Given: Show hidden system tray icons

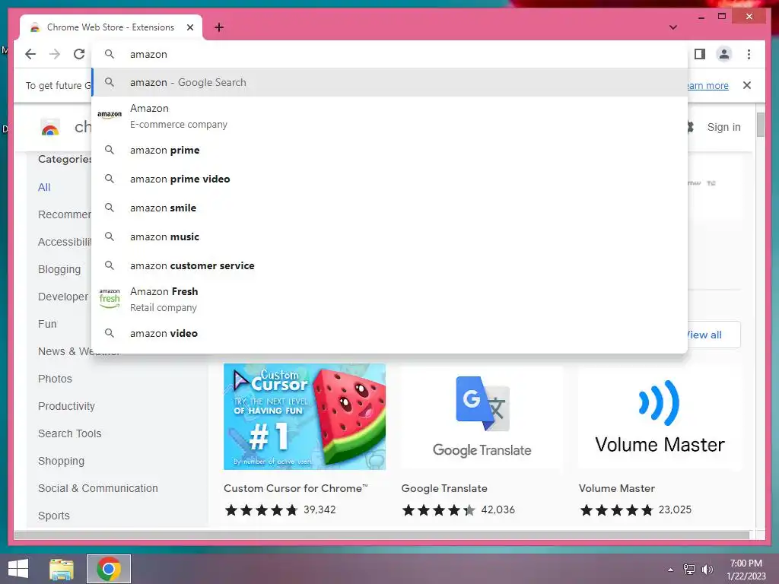Looking at the screenshot, I should point(670,570).
